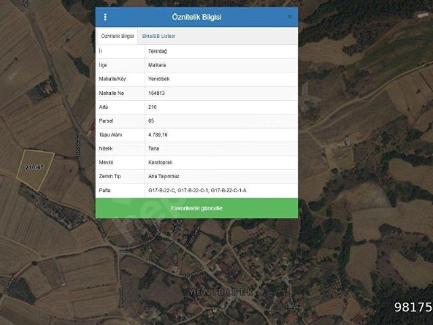Click the Tekirdağ province value

[x=158, y=51]
